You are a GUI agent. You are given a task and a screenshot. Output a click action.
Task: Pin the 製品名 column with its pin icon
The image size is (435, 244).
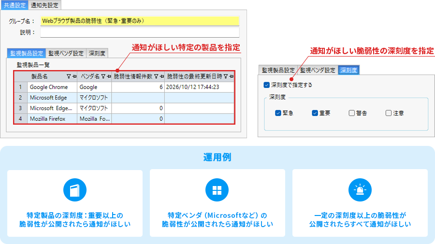[x=74, y=76]
